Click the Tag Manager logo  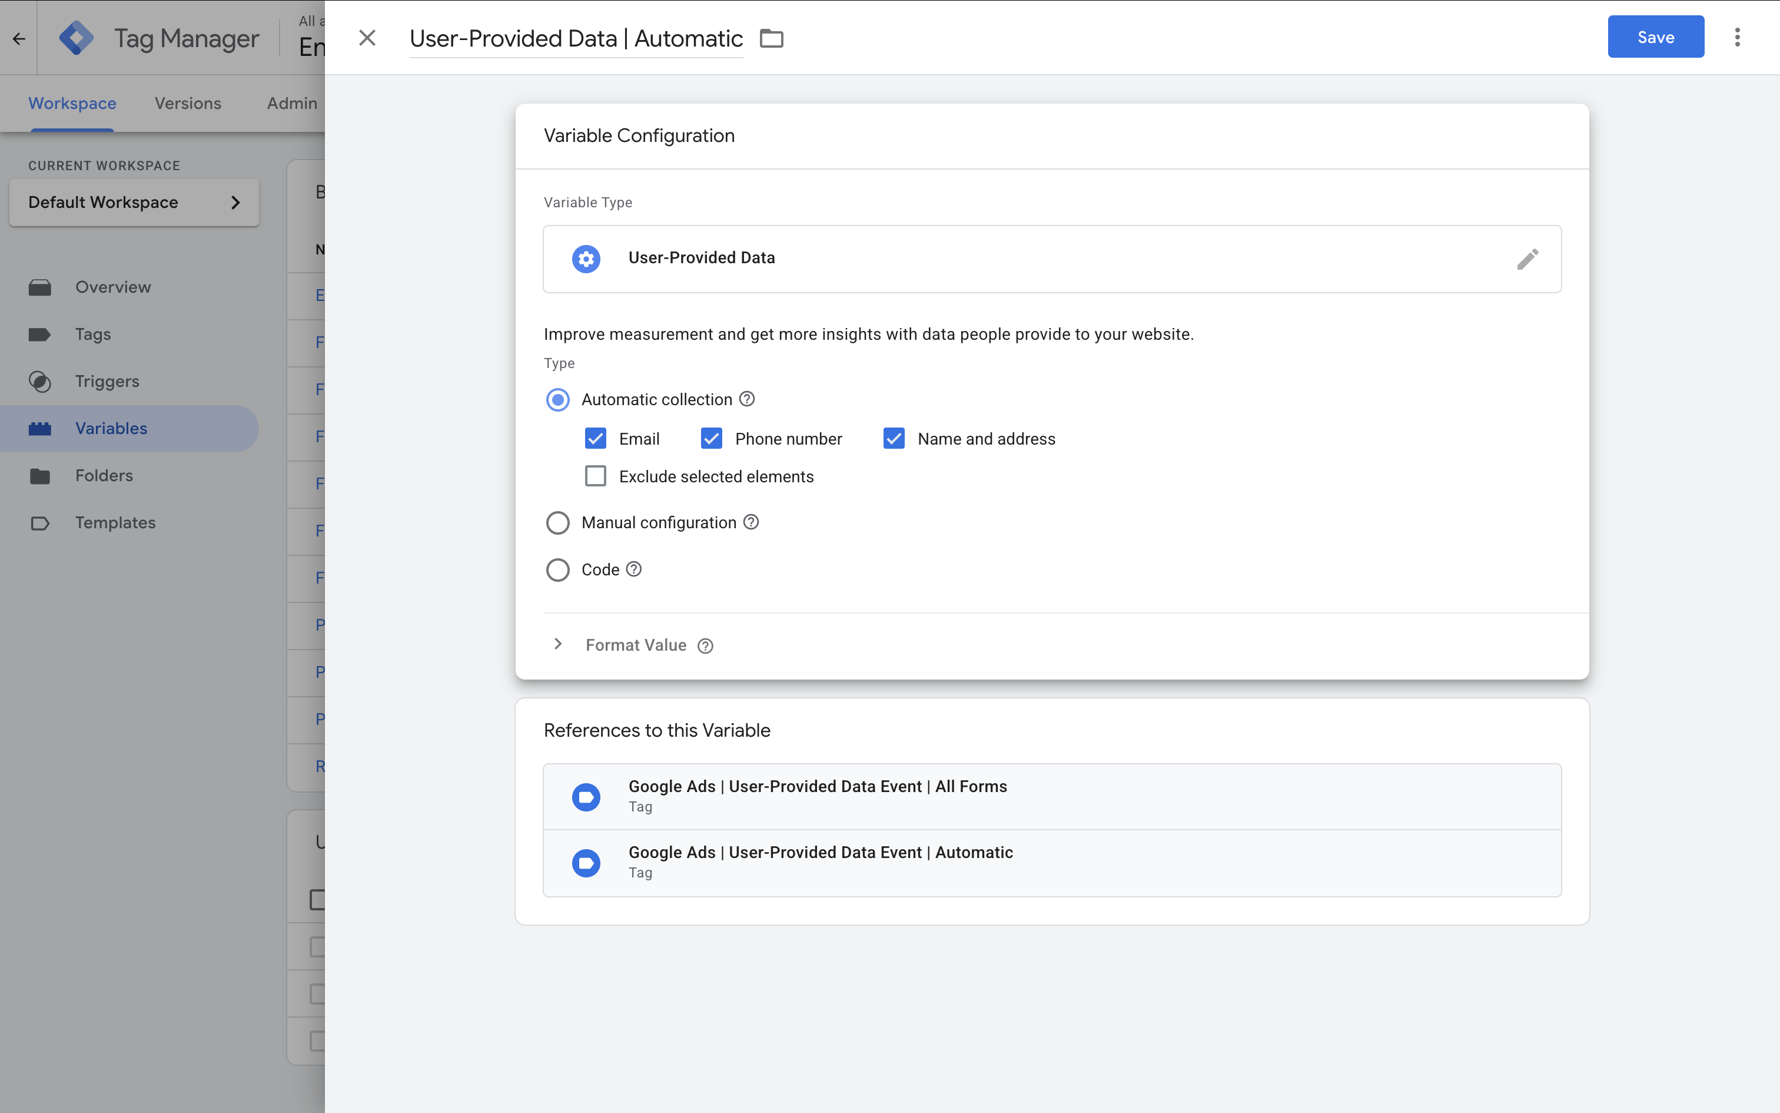click(x=76, y=38)
